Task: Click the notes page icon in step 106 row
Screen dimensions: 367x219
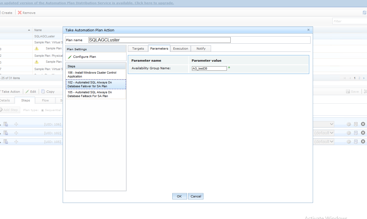Action: click(x=356, y=124)
